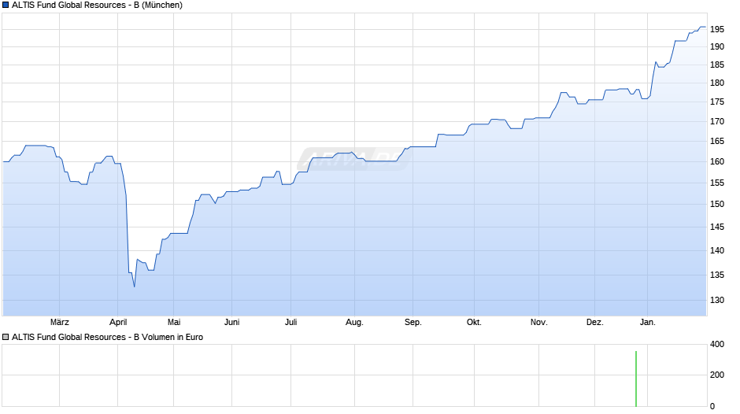
Task: Click the 'April' month label
Action: pos(118,322)
